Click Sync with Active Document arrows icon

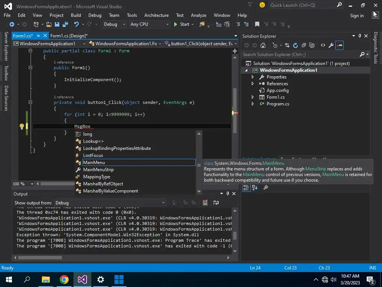point(287,45)
